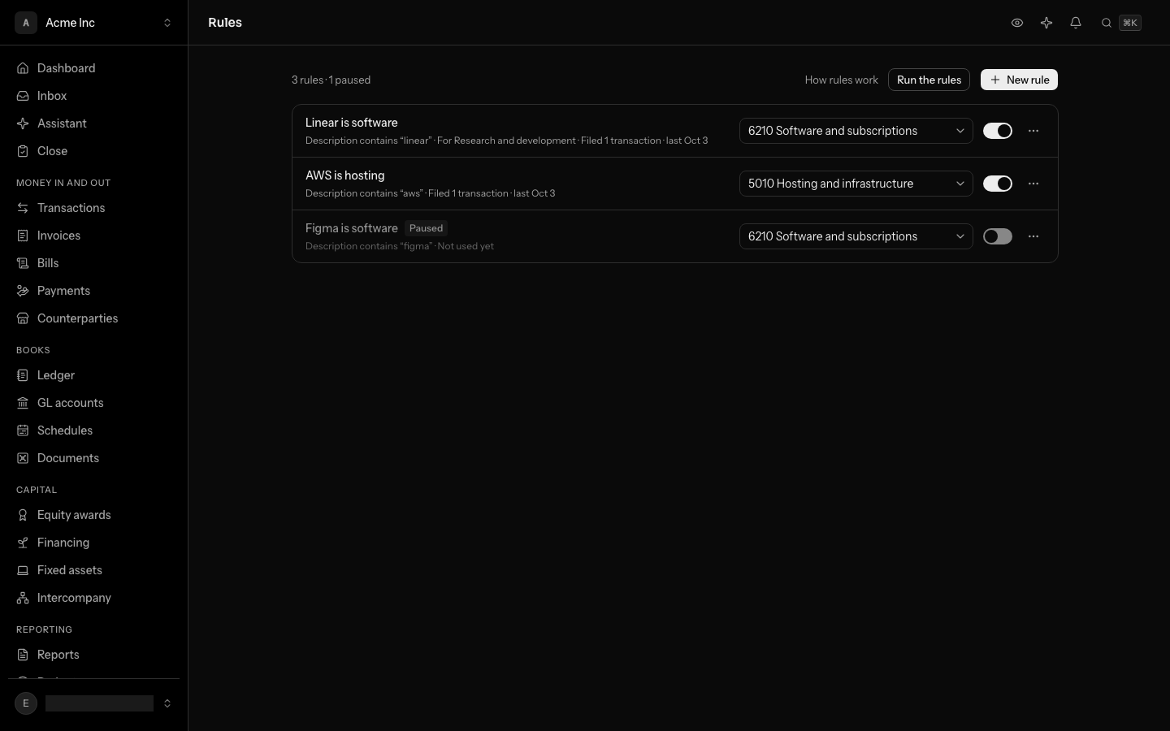Open the notifications bell
This screenshot has height=731, width=1170.
1076,23
